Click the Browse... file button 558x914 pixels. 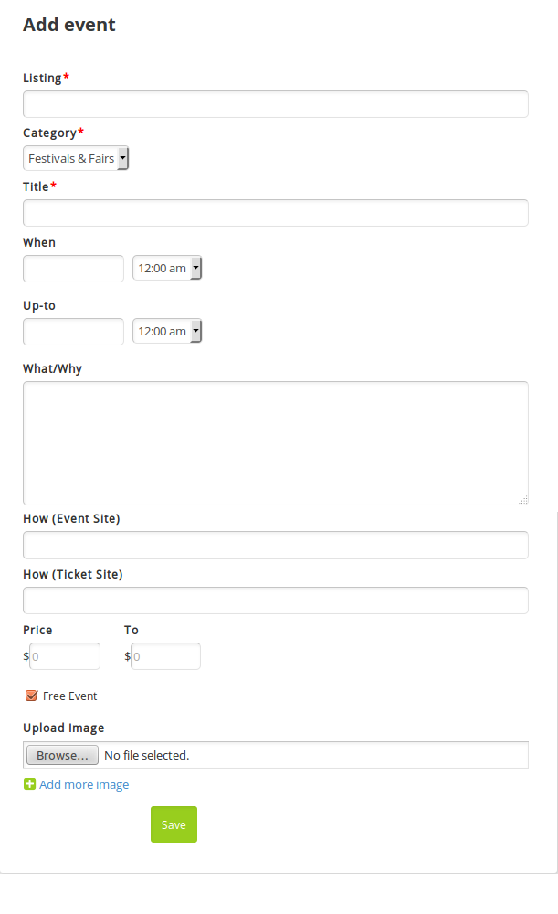click(x=62, y=756)
